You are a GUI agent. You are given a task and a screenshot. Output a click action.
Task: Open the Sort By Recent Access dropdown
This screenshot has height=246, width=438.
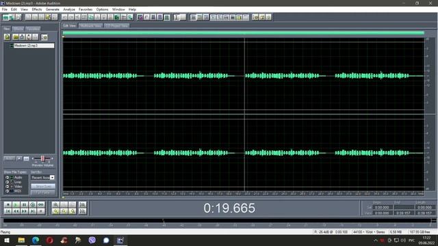pyautogui.click(x=52, y=178)
